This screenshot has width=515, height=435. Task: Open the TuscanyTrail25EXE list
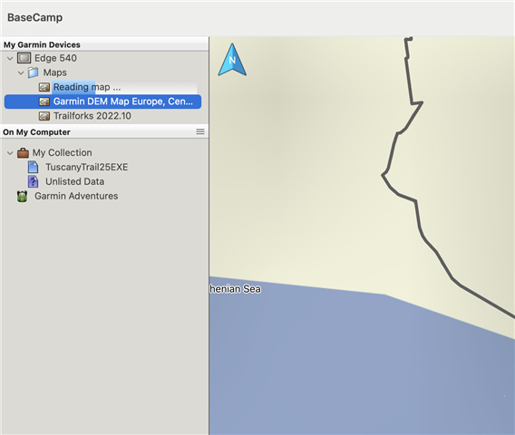87,167
